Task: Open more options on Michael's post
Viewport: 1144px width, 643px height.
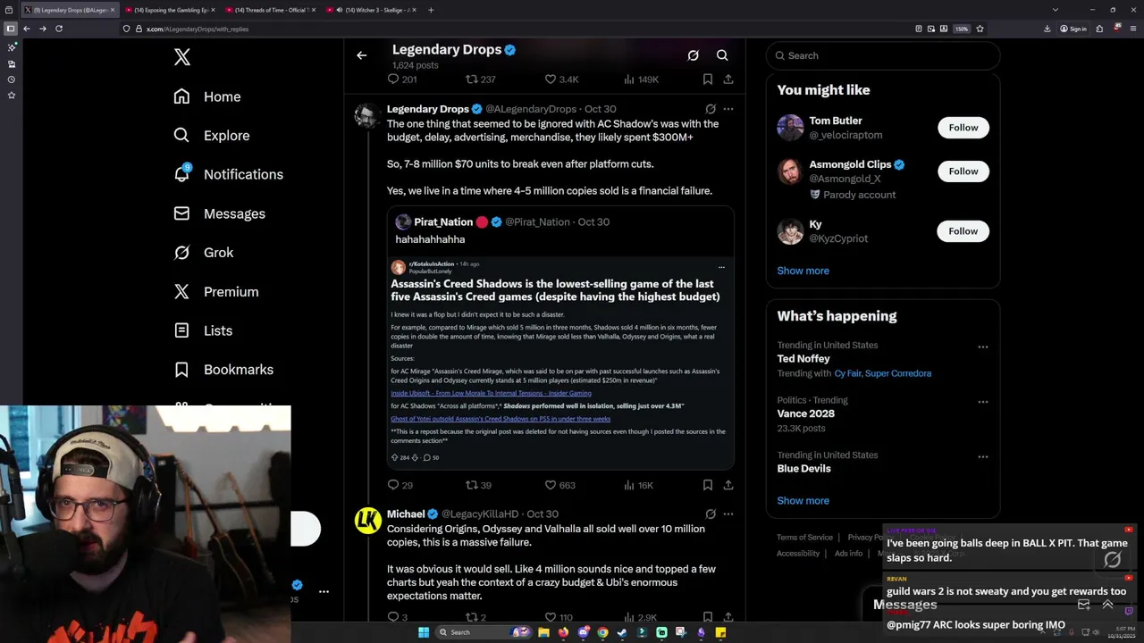Action: pos(728,514)
